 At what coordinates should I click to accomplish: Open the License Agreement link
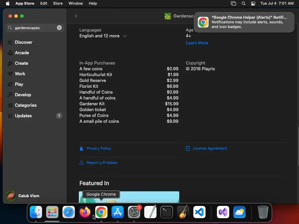click(210, 148)
